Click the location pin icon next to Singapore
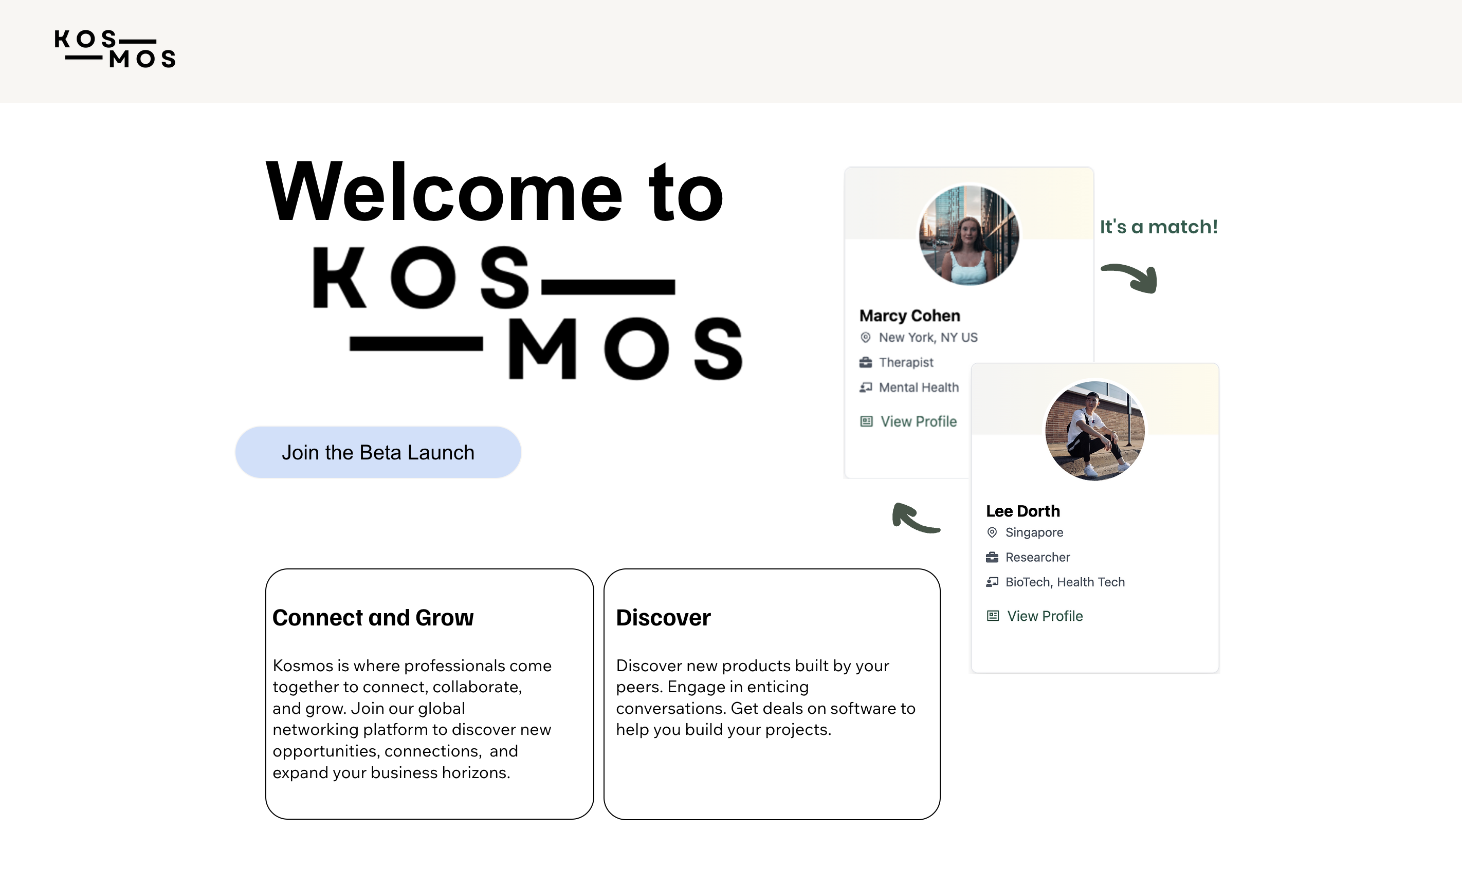Screen dimensions: 1462x886 click(992, 532)
